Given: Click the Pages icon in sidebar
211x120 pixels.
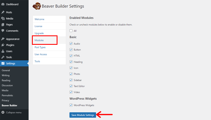Looking at the screenshot, I should tap(3, 25).
